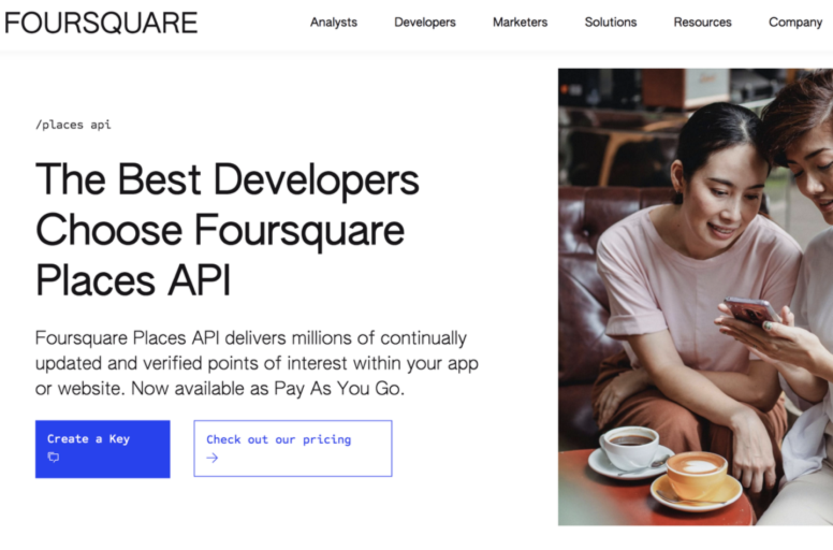Click the right arrow icon under pricing text
Image resolution: width=833 pixels, height=550 pixels.
click(x=213, y=458)
